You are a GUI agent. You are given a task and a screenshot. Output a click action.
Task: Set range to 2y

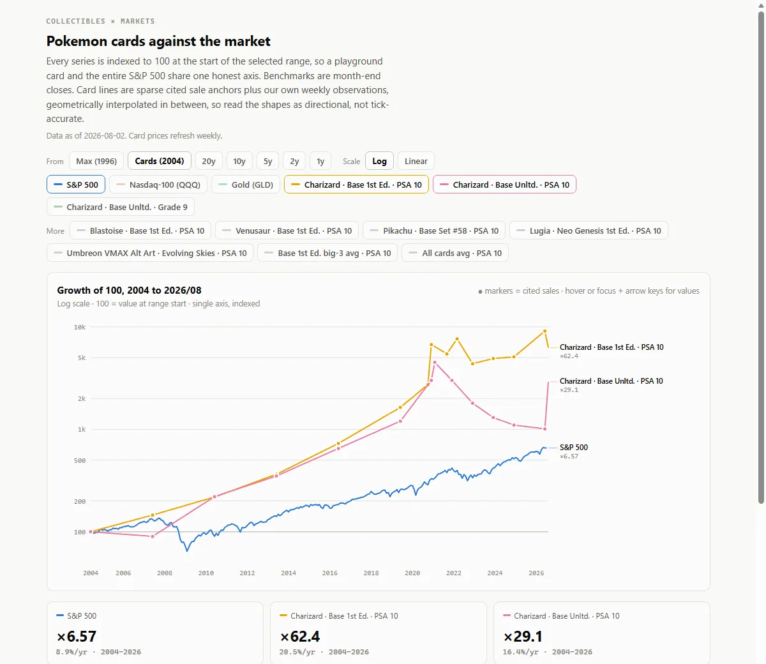294,161
